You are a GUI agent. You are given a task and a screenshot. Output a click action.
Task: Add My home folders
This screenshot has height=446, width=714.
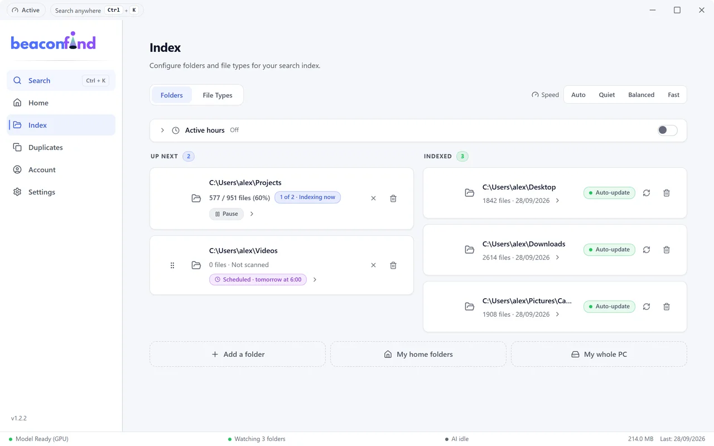(x=418, y=354)
